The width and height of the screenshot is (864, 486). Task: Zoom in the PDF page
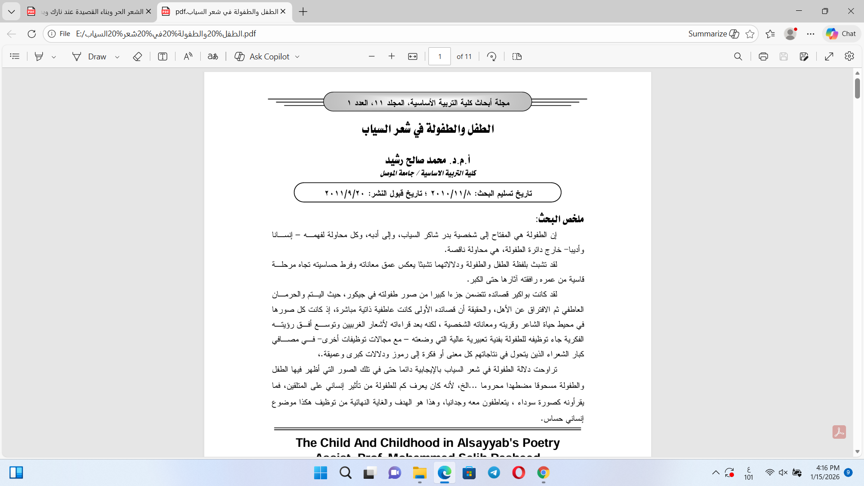coord(391,56)
